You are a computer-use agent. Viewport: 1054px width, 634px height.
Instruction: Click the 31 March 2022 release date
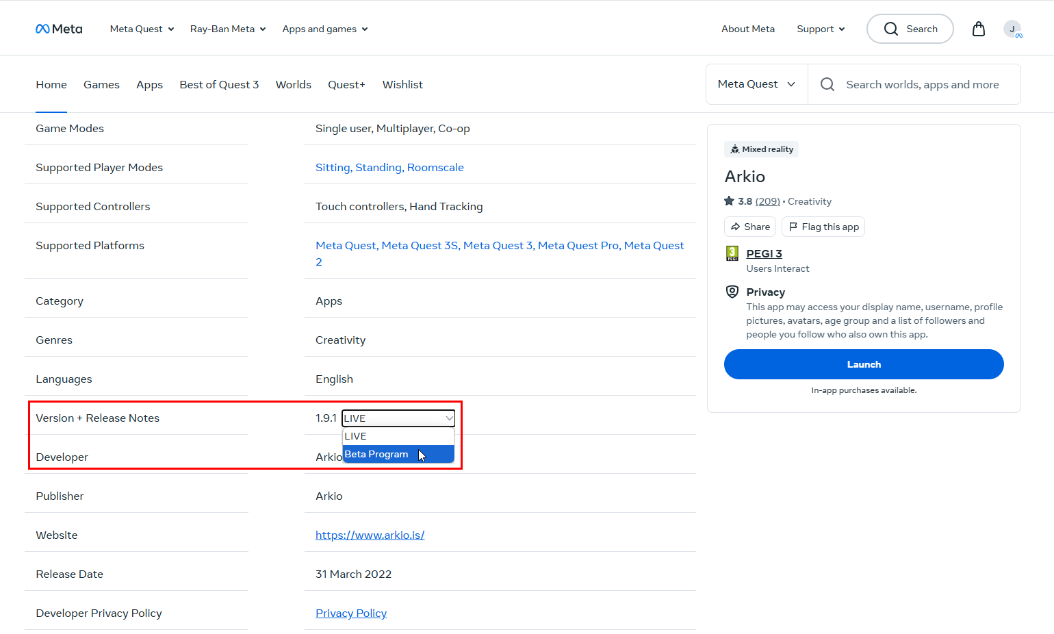coord(353,574)
